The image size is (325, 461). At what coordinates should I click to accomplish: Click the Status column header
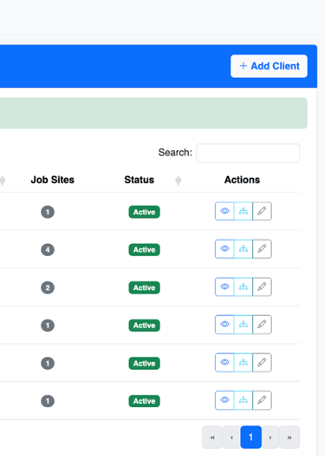[x=139, y=180]
